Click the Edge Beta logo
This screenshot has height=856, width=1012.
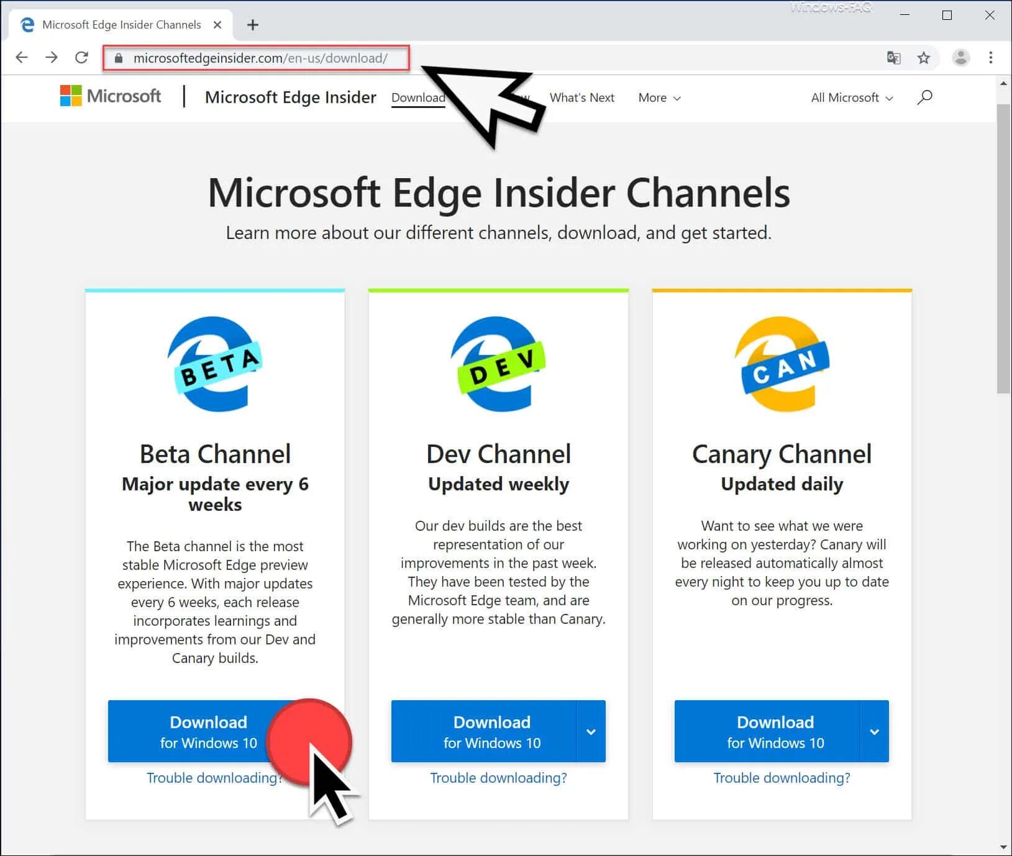(214, 364)
